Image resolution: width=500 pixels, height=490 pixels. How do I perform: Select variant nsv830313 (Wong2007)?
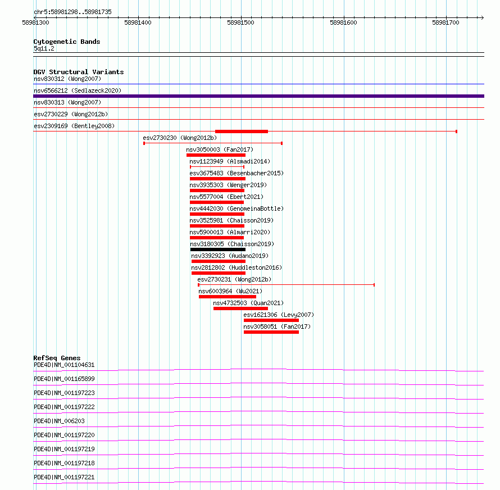pos(67,102)
